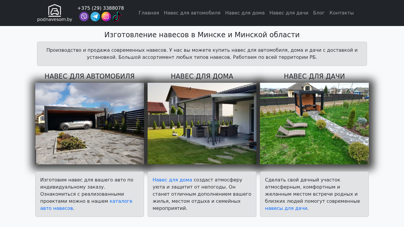Follow the Навес для дома text link
The height and width of the screenshot is (227, 404).
pos(172,180)
